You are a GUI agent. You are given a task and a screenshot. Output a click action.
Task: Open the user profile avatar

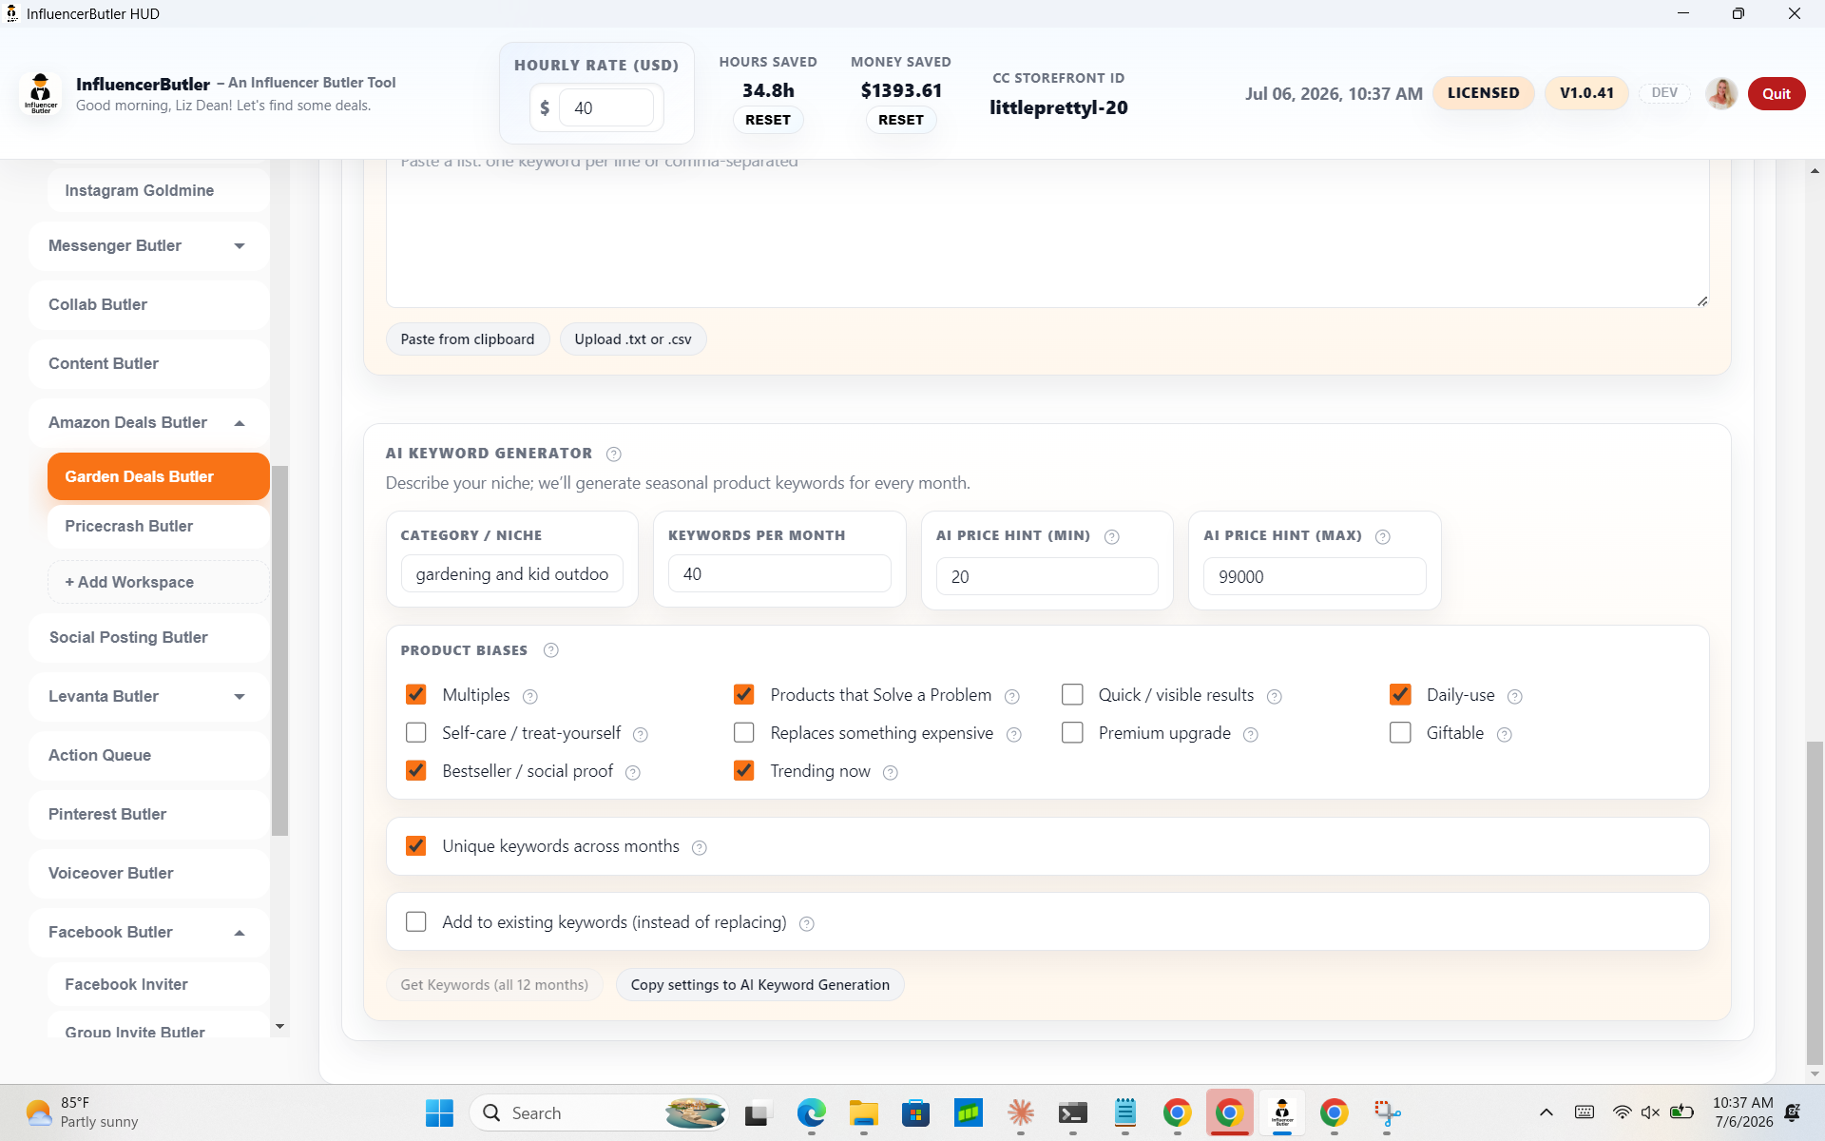1721,93
